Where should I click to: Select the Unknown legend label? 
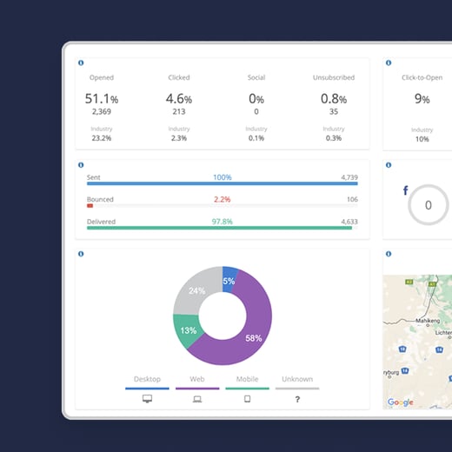297,379
